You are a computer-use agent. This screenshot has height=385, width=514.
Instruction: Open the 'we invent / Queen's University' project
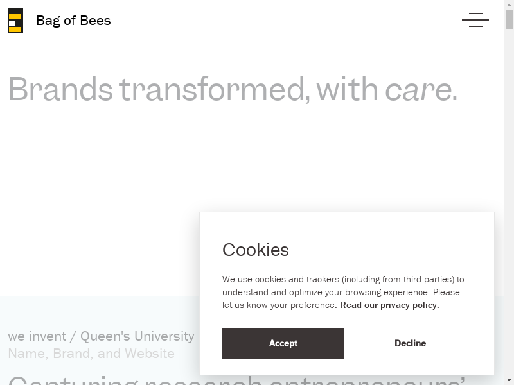[x=101, y=336]
